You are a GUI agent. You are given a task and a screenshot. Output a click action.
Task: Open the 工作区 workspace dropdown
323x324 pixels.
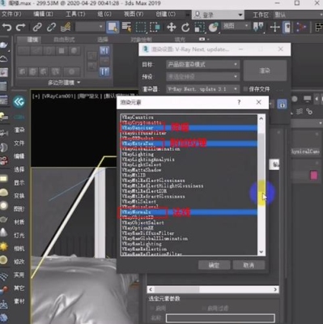pyautogui.click(x=298, y=15)
